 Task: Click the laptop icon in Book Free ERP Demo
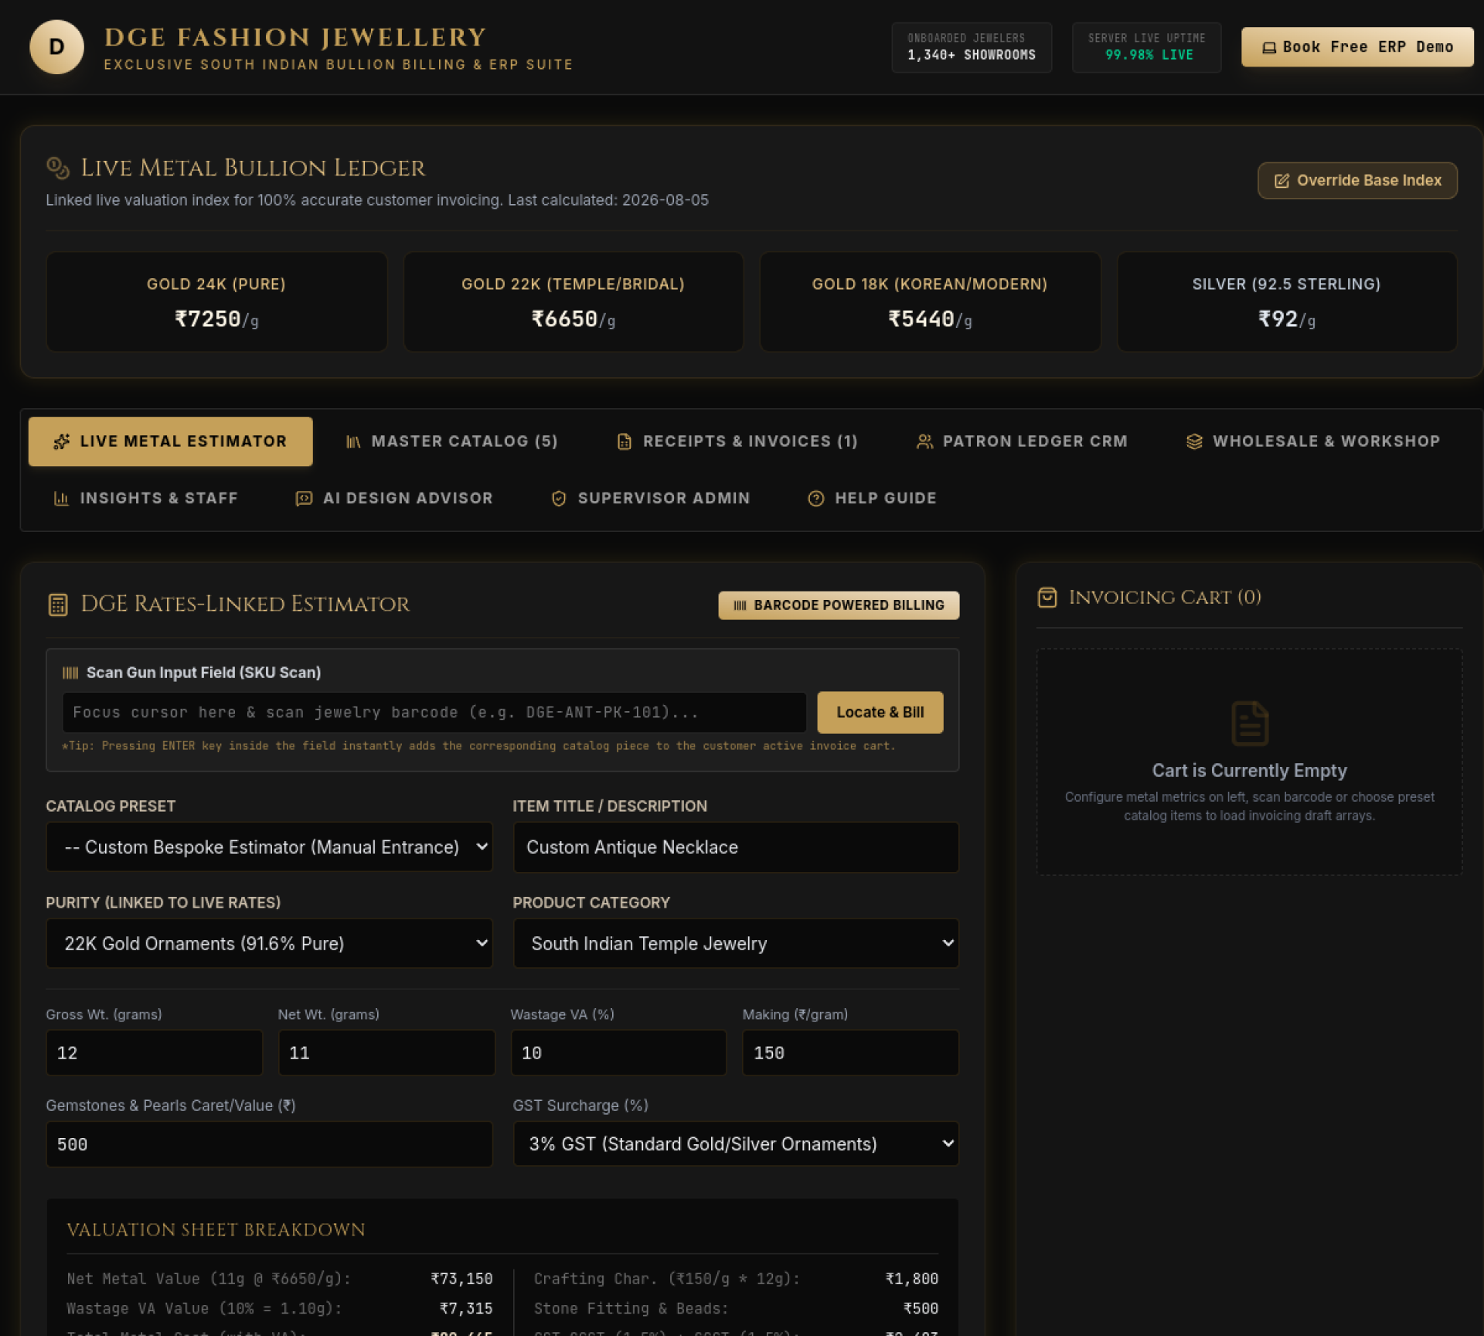click(1268, 47)
